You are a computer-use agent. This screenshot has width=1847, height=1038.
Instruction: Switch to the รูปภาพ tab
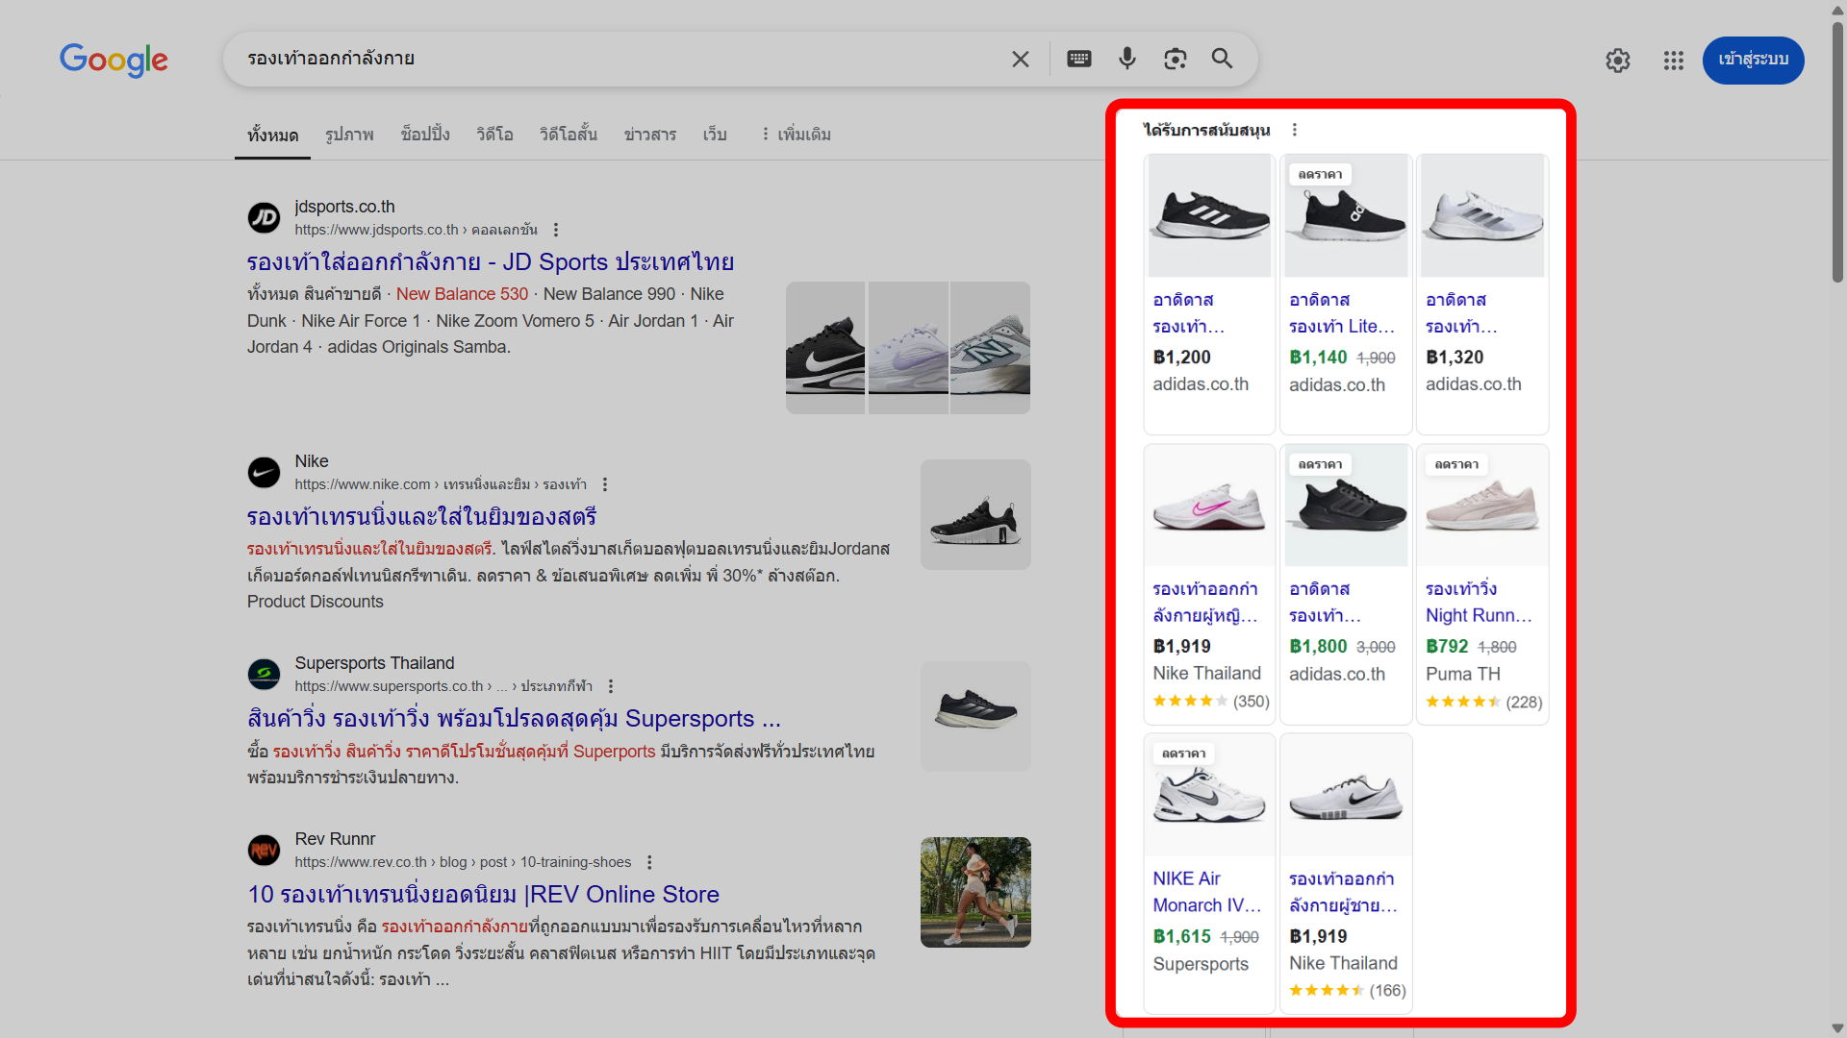pos(349,135)
